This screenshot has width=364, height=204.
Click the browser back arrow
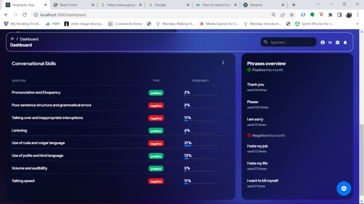point(6,15)
